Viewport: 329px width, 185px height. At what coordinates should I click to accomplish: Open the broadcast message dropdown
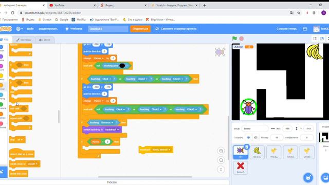pos(161,150)
